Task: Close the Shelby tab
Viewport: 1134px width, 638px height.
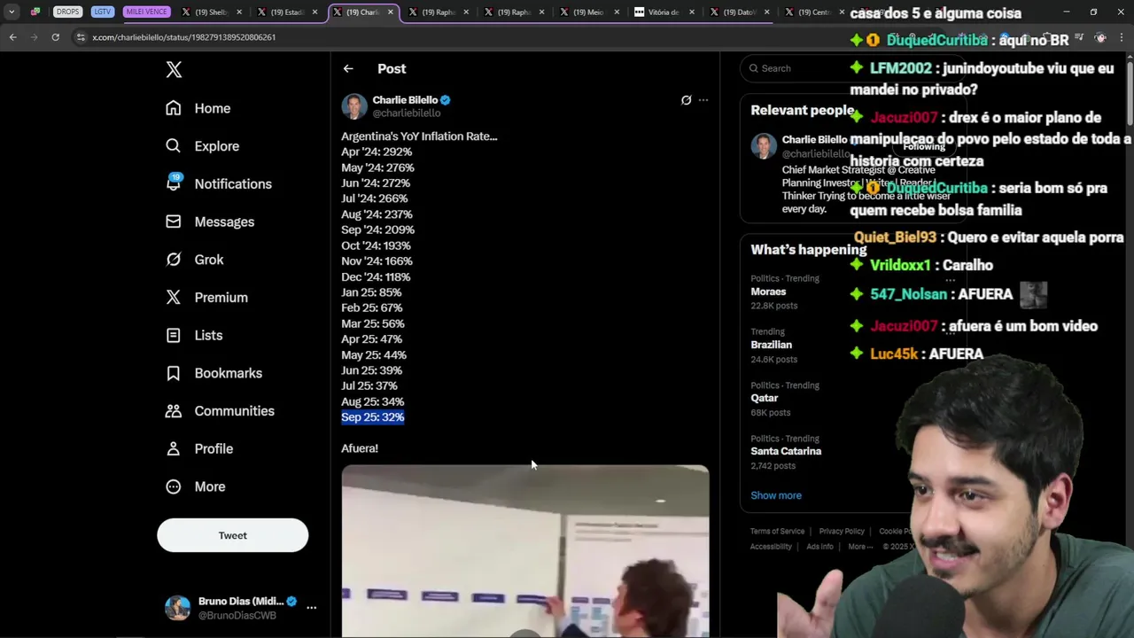Action: (239, 12)
